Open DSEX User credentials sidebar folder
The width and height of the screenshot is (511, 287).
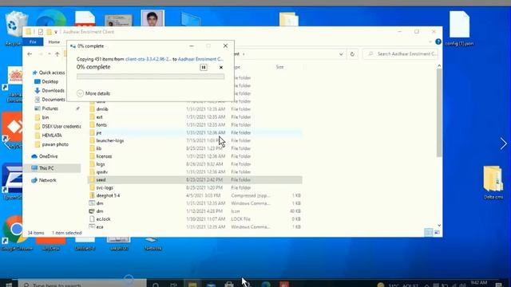click(57, 126)
